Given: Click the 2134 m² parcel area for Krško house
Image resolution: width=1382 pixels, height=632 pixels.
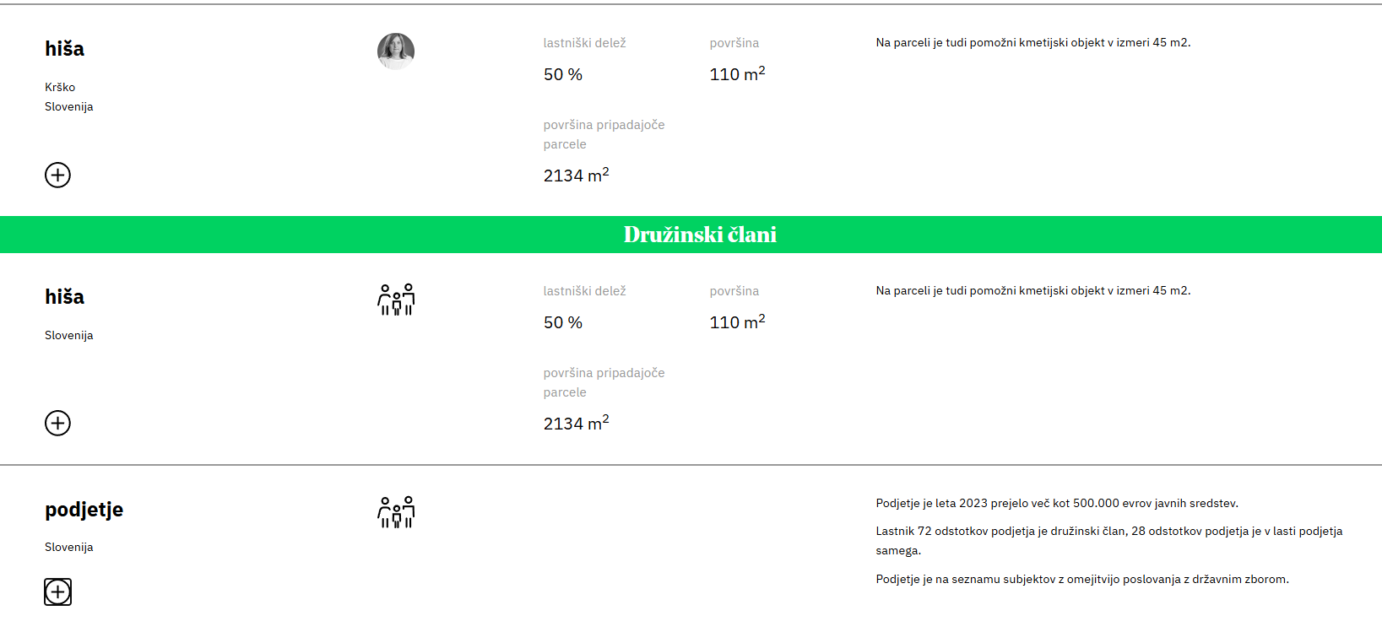Looking at the screenshot, I should click(x=576, y=176).
